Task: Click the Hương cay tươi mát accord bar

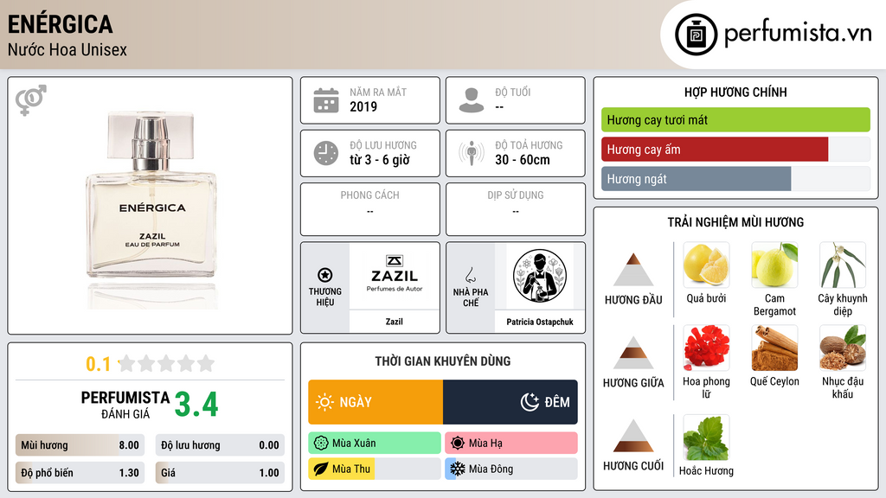Action: pyautogui.click(x=735, y=119)
